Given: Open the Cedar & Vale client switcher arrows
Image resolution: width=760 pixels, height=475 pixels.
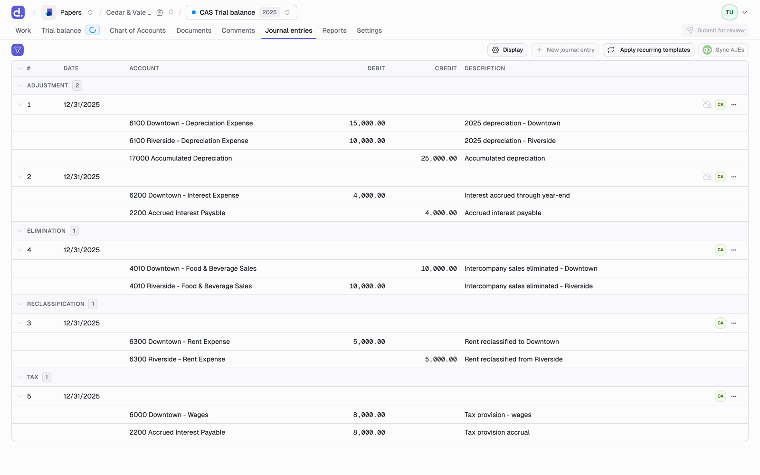Looking at the screenshot, I should pos(171,12).
